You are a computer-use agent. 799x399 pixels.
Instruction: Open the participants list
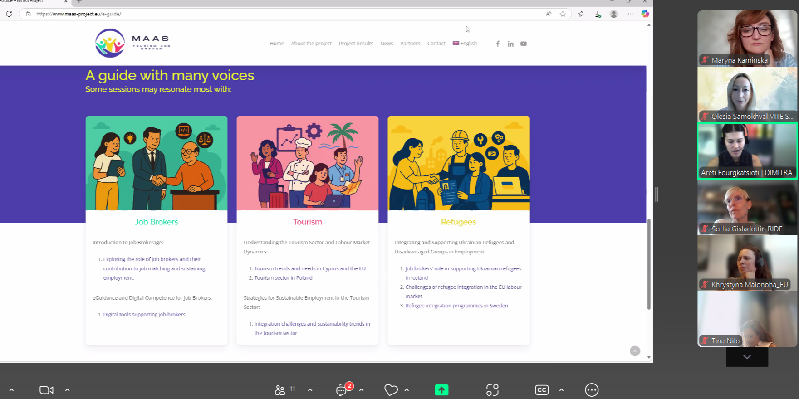coord(280,390)
